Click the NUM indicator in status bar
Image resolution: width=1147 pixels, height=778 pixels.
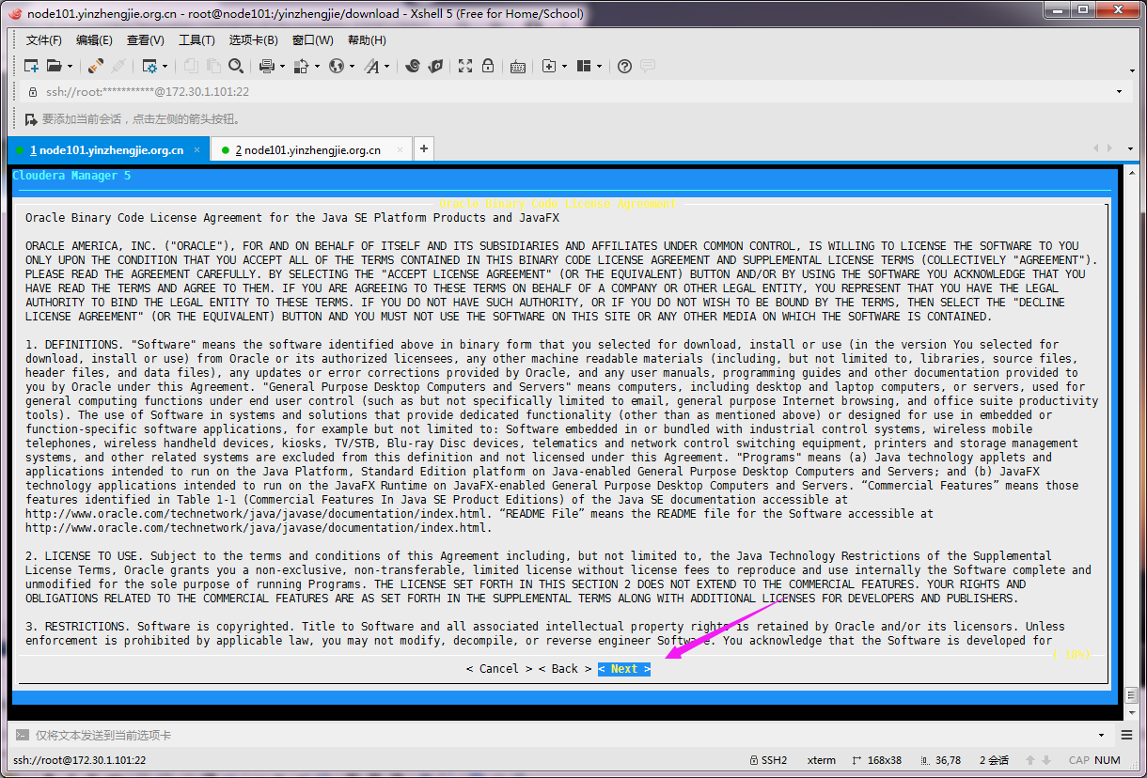pos(1108,760)
